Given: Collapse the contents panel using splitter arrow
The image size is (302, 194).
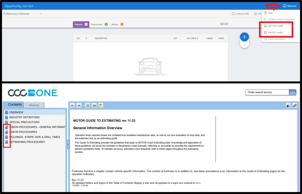Looking at the screenshot, I should click(x=67, y=144).
